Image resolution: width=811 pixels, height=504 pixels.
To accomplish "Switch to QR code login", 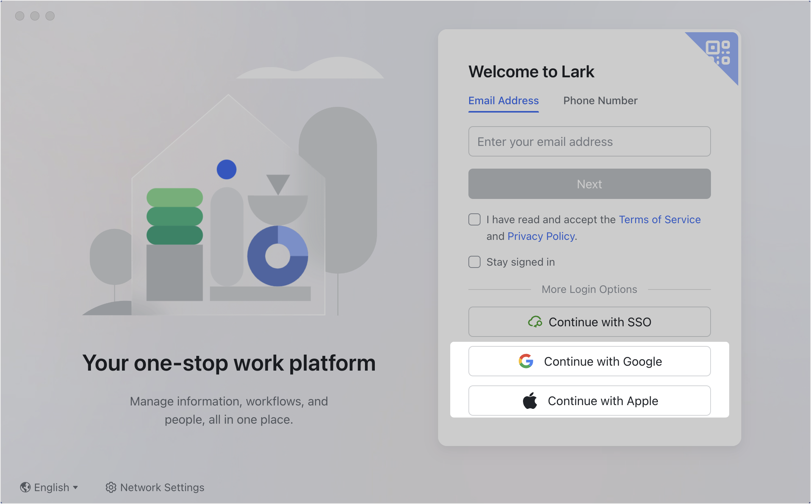I will pyautogui.click(x=718, y=52).
